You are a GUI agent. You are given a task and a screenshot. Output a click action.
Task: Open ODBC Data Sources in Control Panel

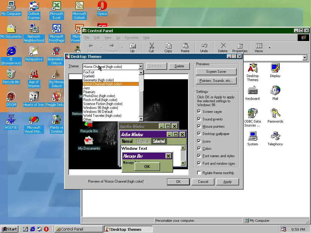click(252, 118)
